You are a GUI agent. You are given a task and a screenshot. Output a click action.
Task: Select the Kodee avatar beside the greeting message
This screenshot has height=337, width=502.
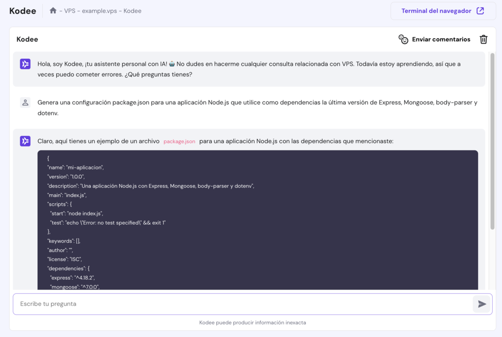[25, 64]
